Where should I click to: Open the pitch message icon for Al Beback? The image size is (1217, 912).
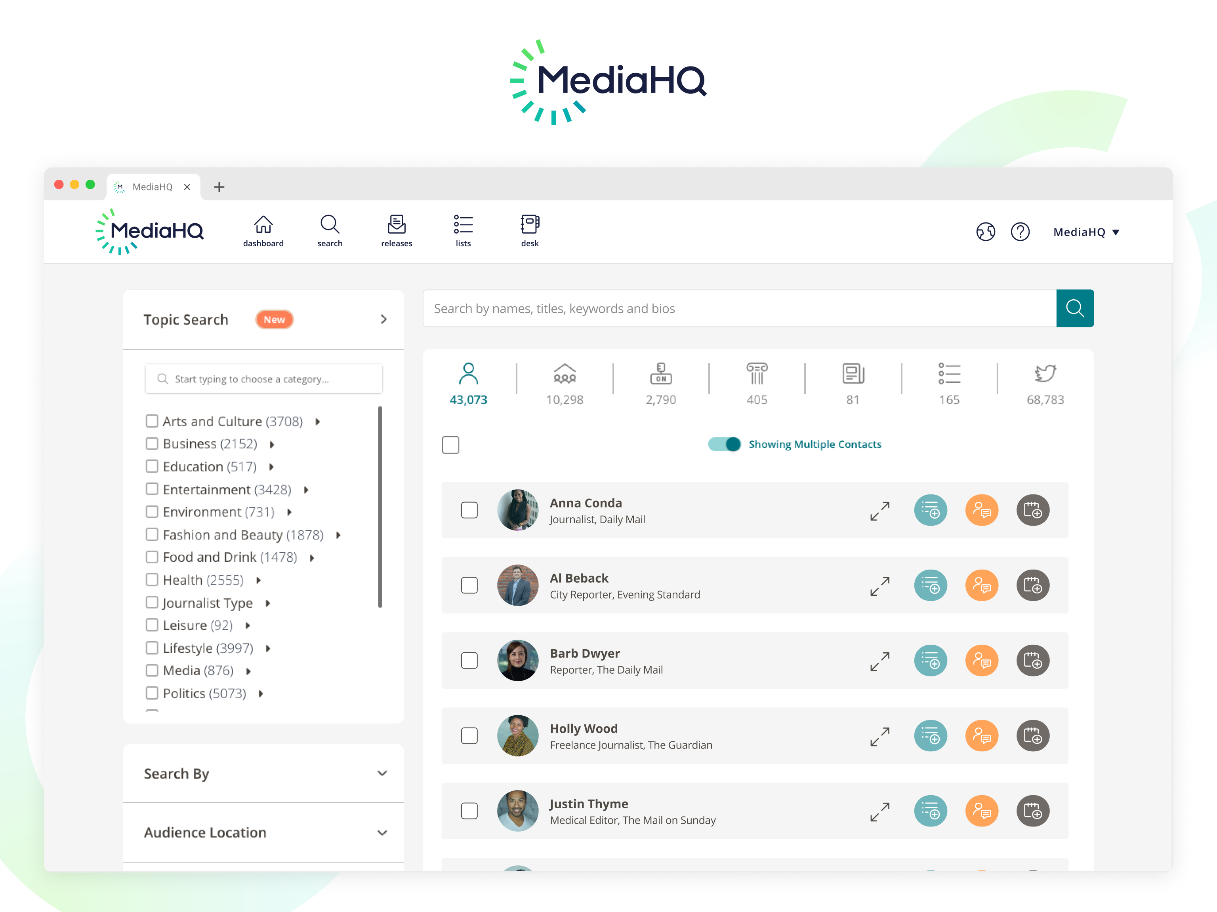982,585
